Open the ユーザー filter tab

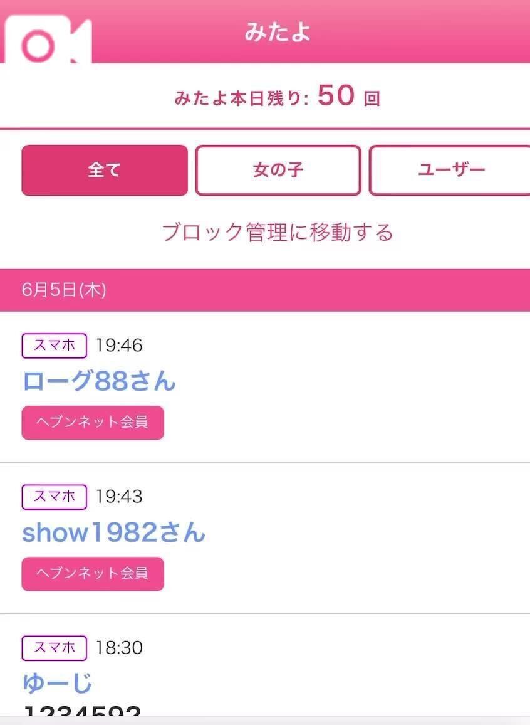point(450,170)
